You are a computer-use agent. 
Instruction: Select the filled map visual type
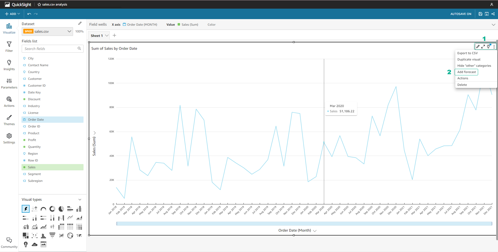point(79,236)
